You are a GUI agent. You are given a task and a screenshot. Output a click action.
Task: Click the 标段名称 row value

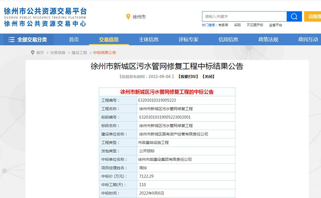click(x=166, y=126)
